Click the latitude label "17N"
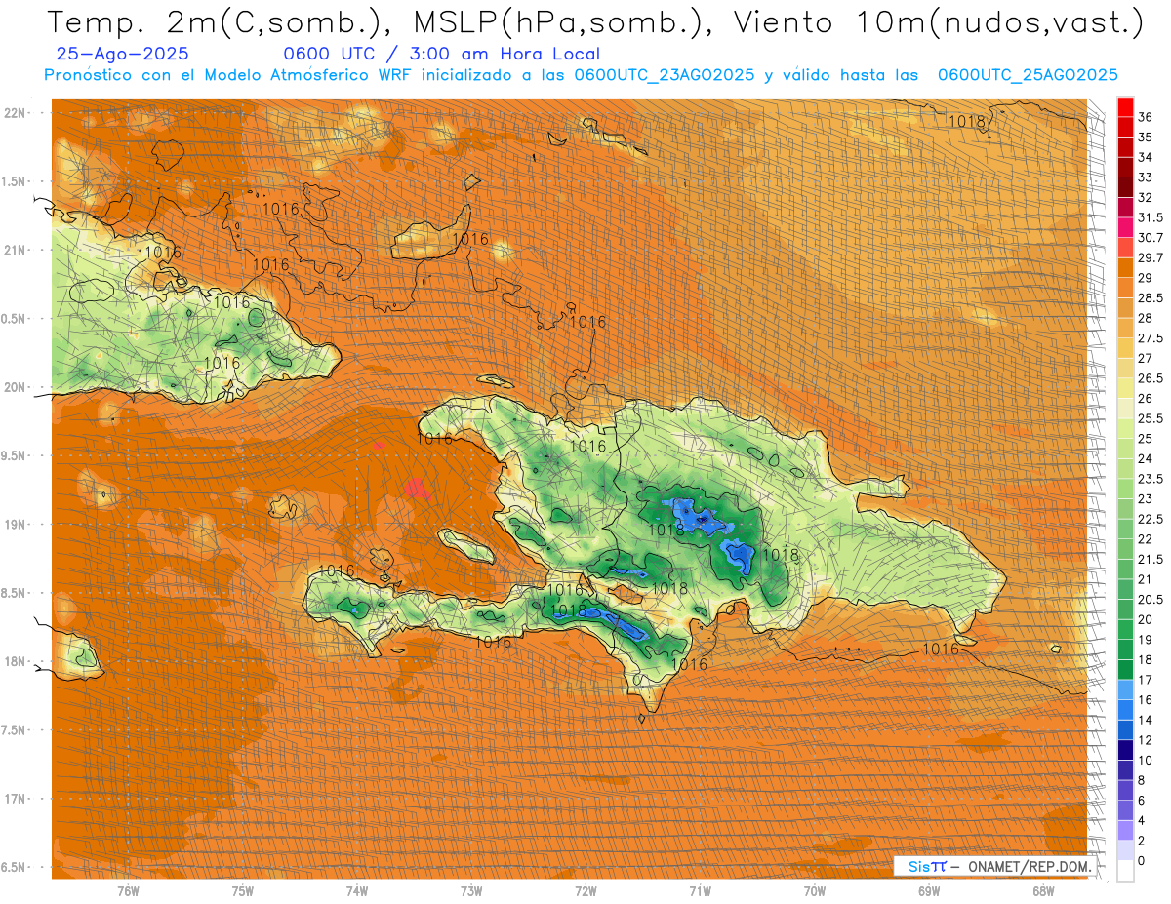Viewport: 1171px width, 904px height. click(17, 799)
